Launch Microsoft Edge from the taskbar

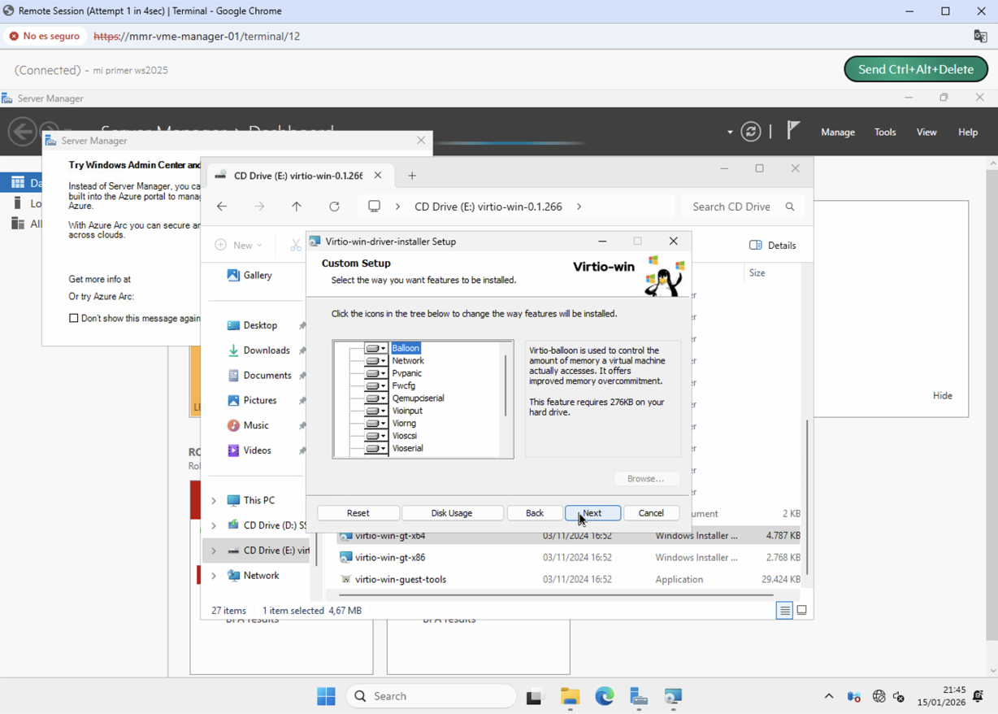point(604,697)
